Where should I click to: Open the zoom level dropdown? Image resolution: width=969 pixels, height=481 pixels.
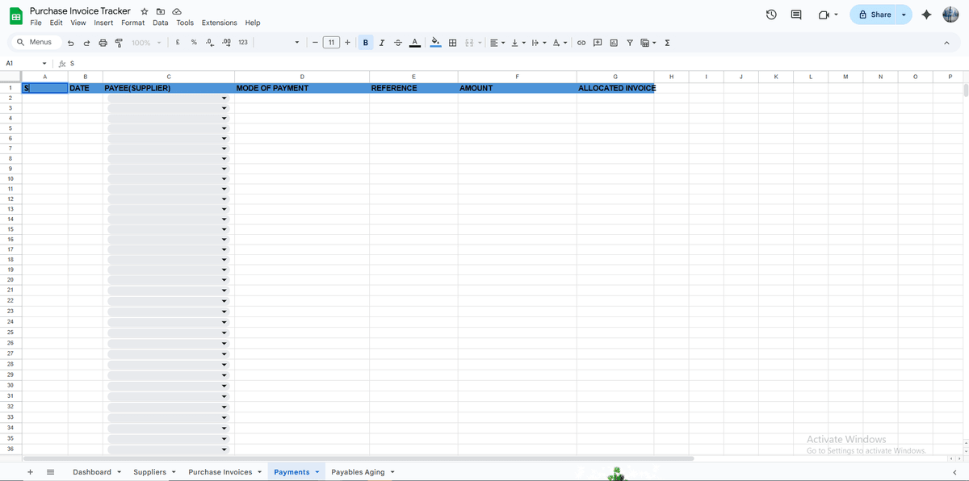(146, 43)
